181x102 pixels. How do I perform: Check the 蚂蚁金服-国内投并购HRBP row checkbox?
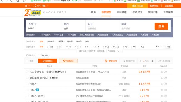click(x=27, y=78)
